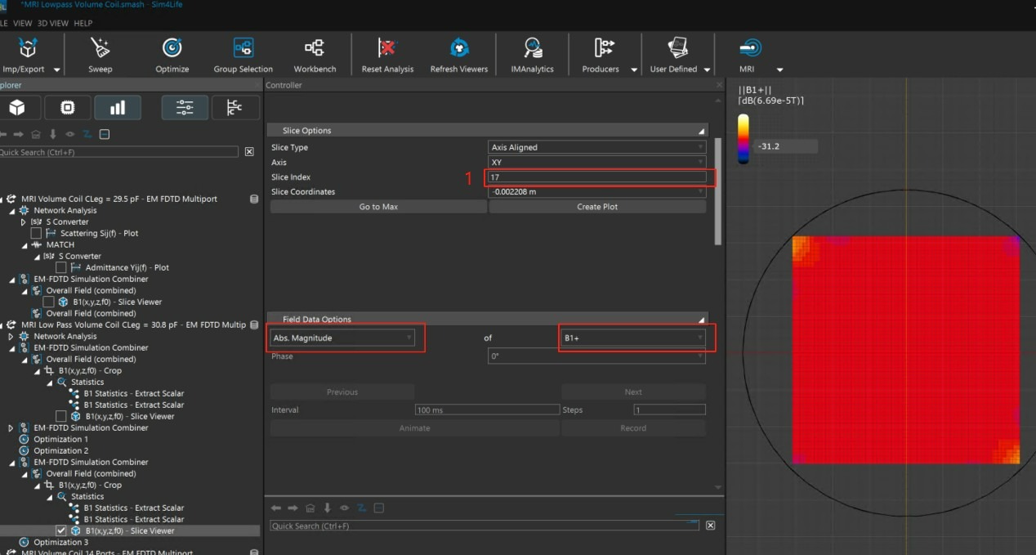Open the Workbench tool

point(315,48)
